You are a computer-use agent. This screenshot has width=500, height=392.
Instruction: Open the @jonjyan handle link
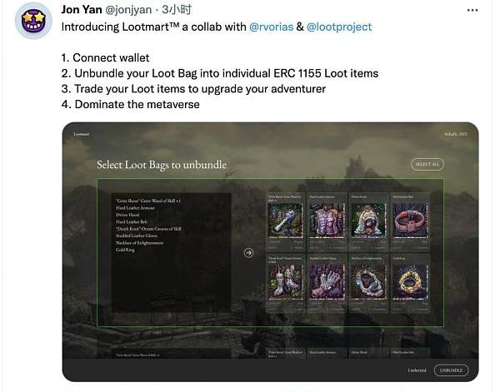(128, 10)
